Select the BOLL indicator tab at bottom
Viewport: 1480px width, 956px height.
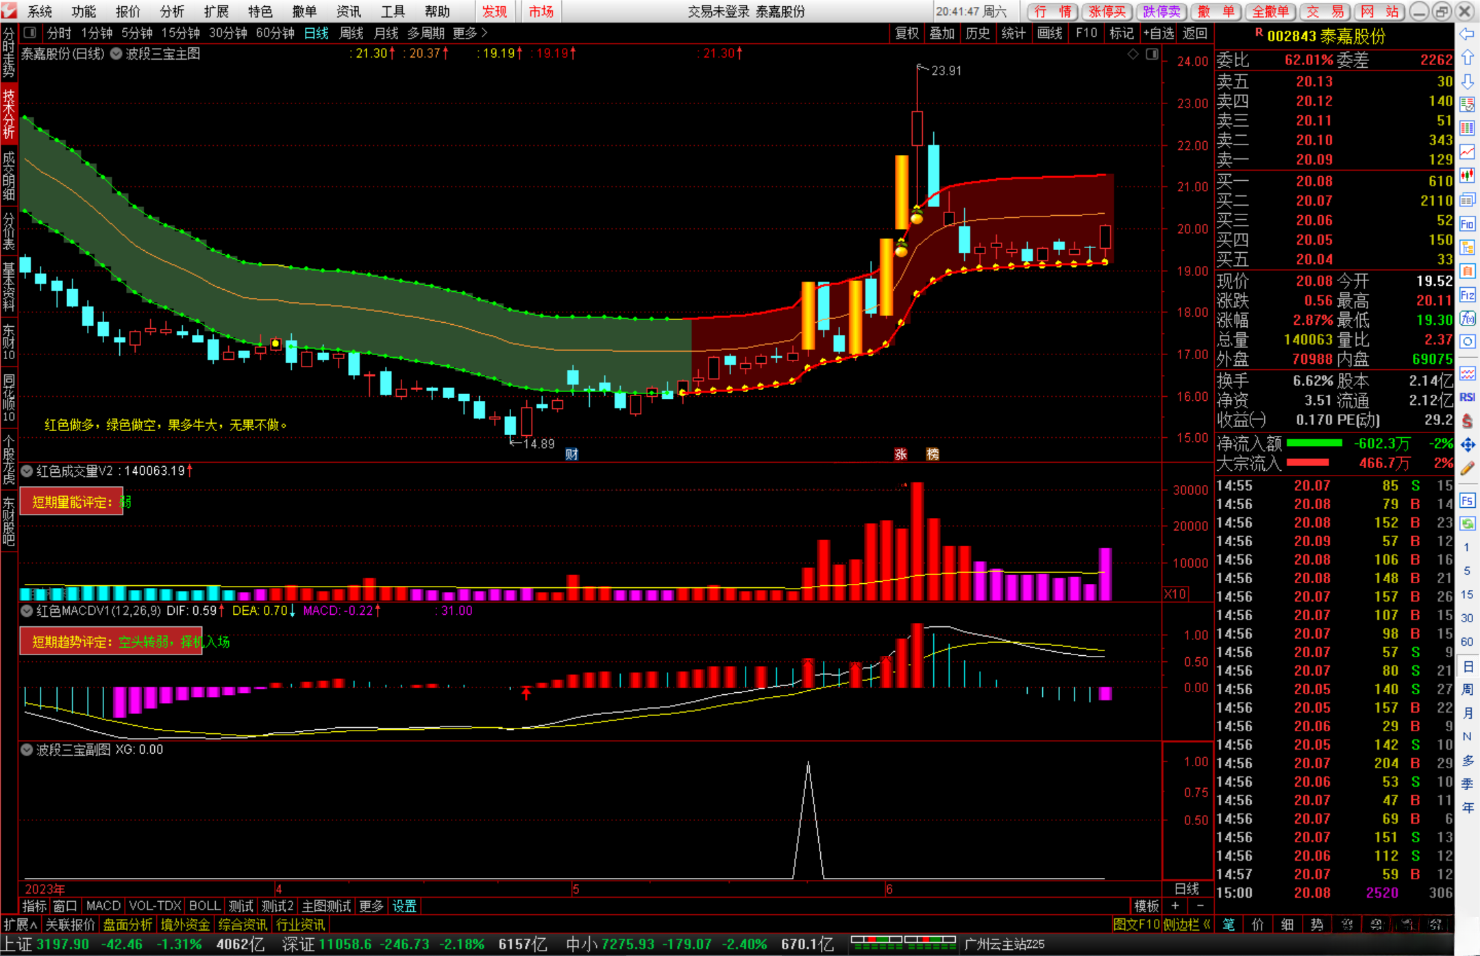(204, 906)
